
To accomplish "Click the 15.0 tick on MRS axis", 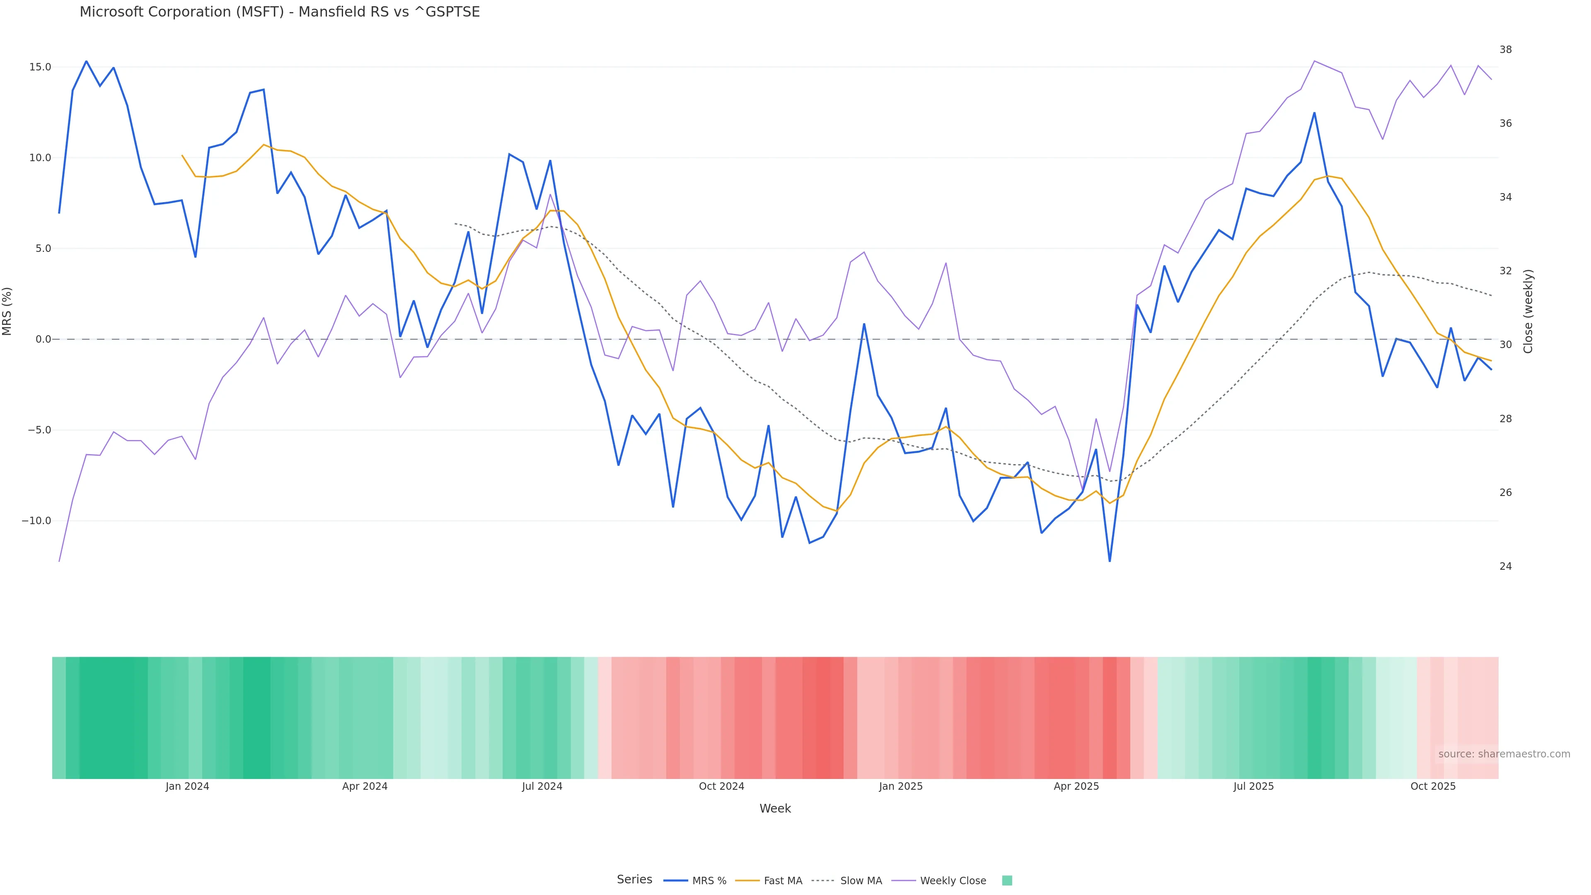I will click(x=40, y=67).
